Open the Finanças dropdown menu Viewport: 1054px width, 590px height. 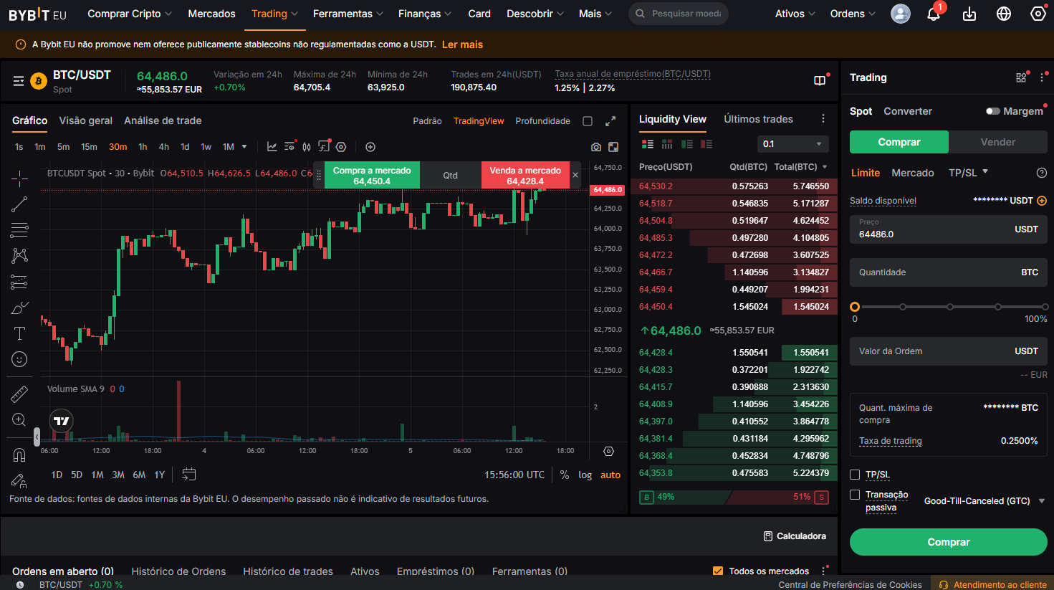tap(425, 14)
